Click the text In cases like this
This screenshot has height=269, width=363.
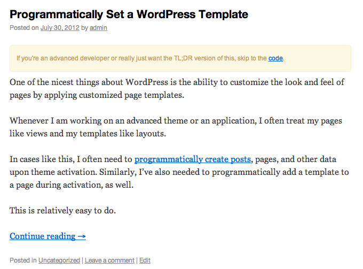(42, 159)
